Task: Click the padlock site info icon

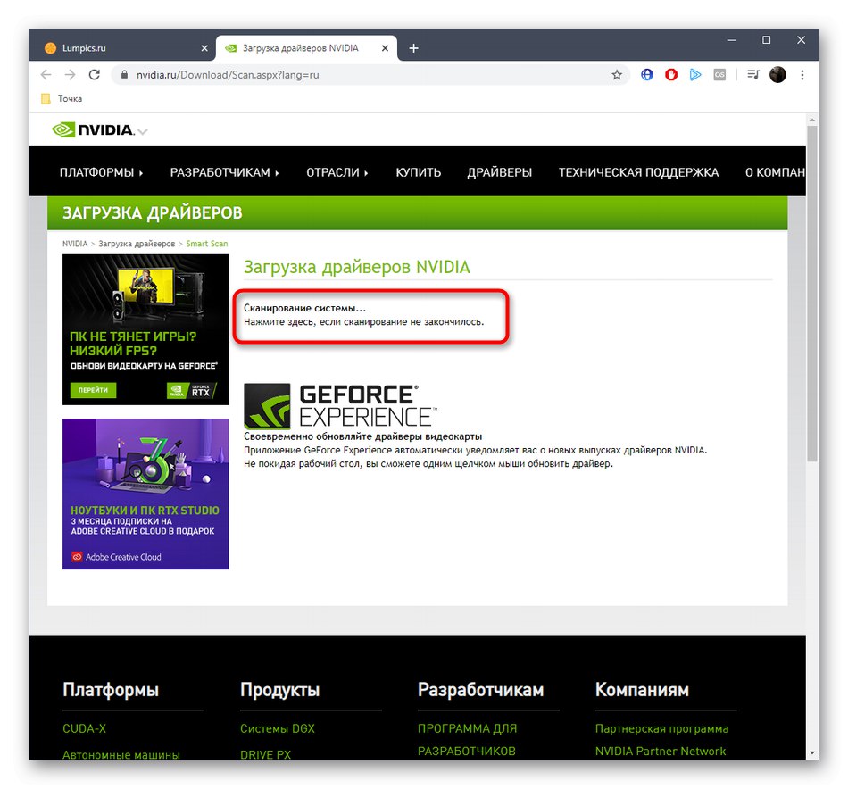Action: (x=124, y=75)
